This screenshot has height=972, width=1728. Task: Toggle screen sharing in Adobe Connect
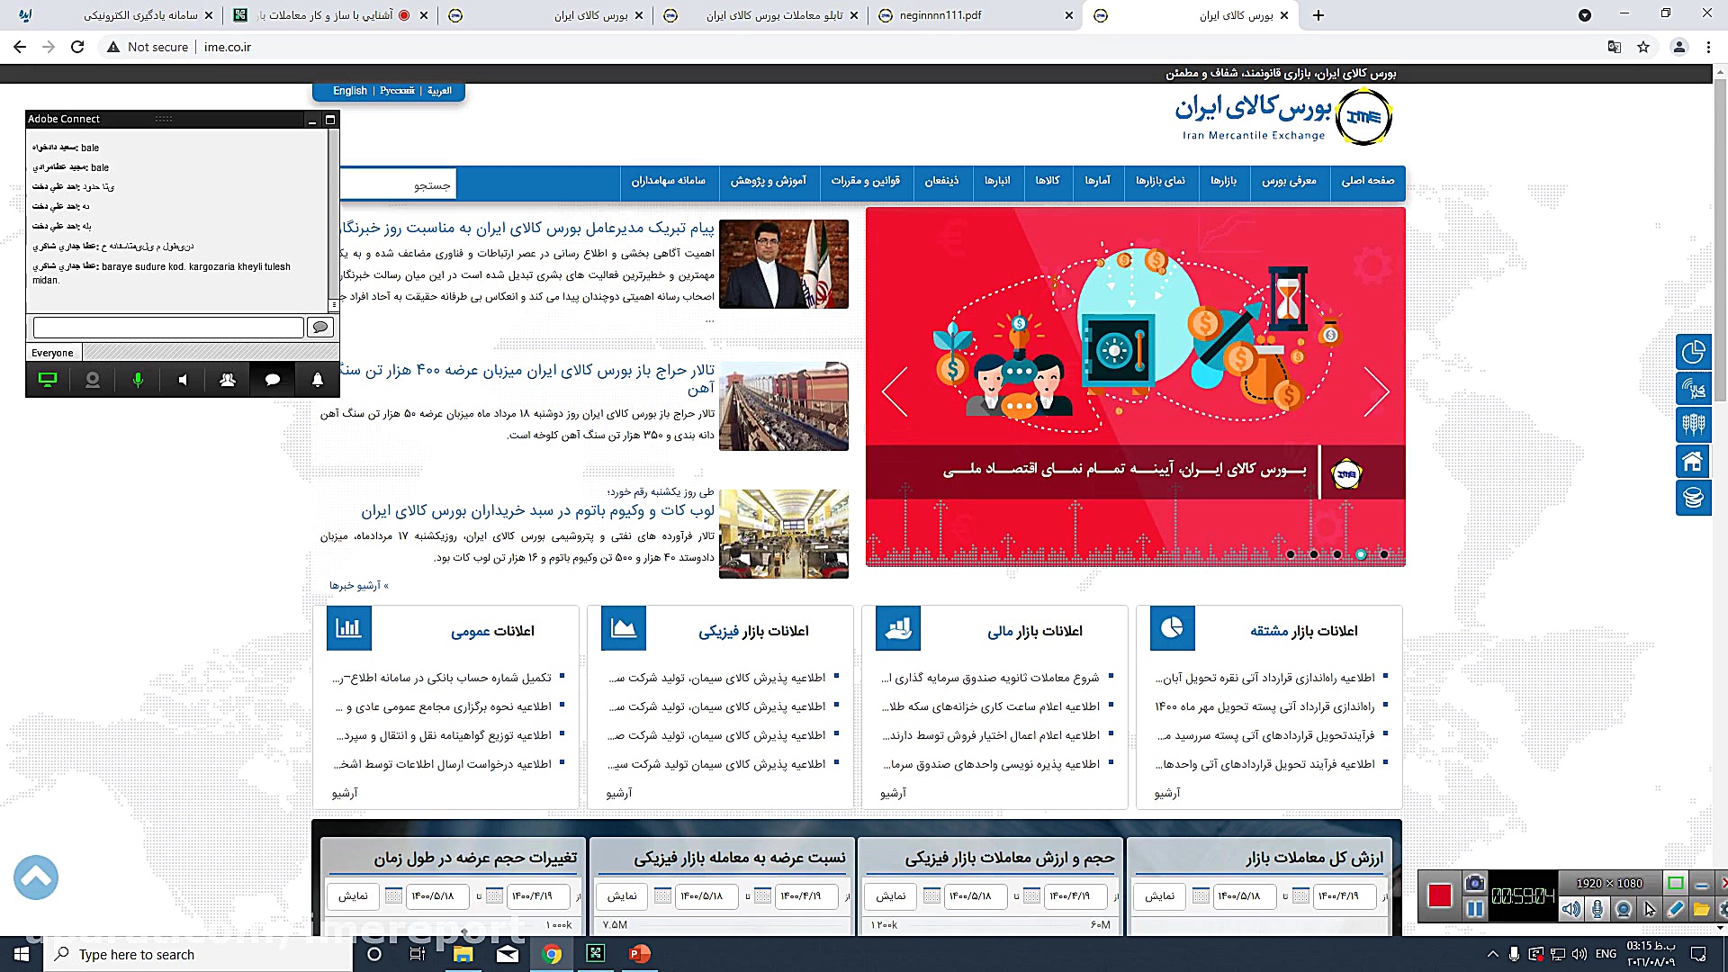[x=48, y=380]
